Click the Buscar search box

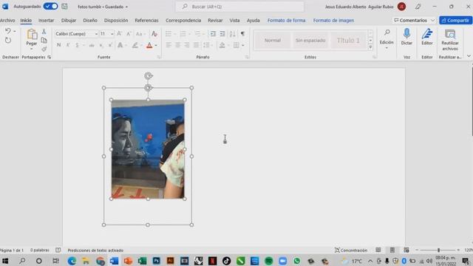(x=239, y=7)
